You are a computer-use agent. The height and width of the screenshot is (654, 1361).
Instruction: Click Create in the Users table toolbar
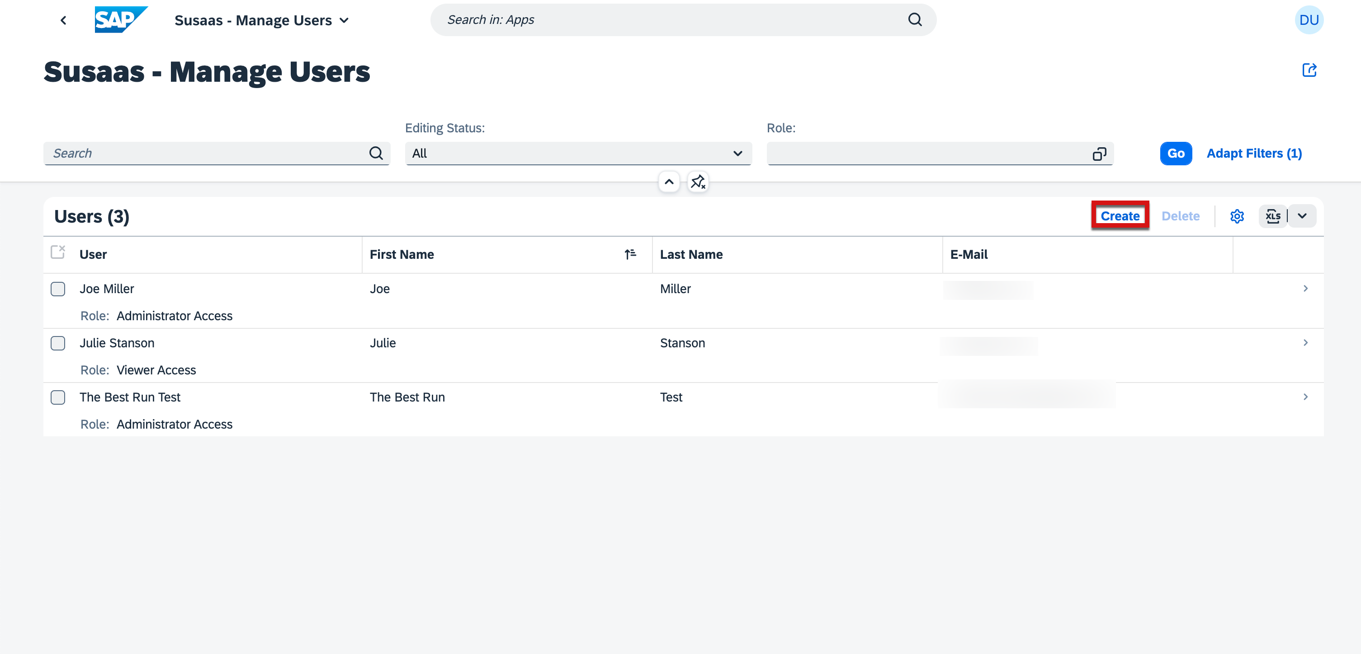point(1120,215)
